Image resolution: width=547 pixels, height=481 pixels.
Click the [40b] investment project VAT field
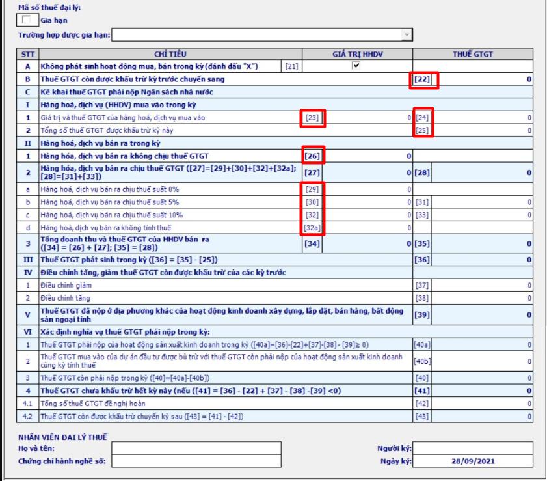click(x=483, y=361)
